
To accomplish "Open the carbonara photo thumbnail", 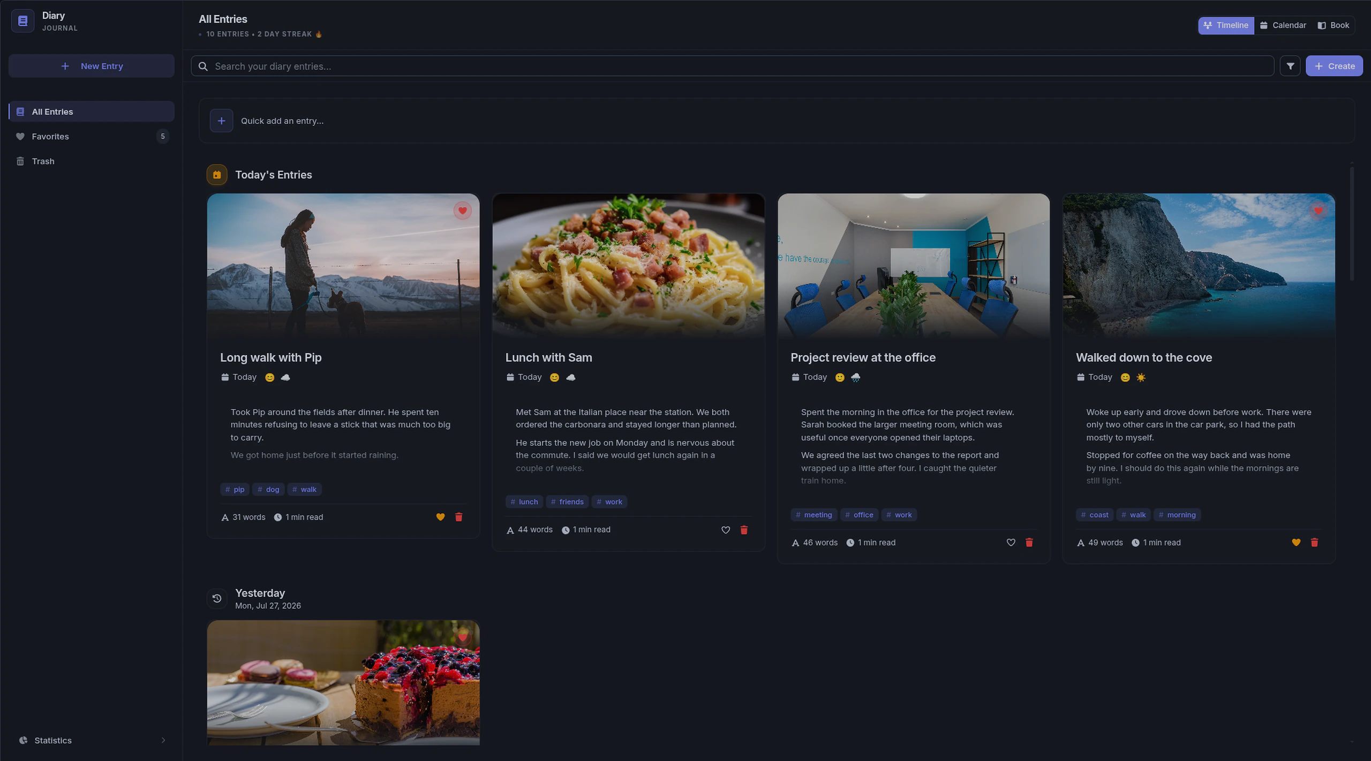I will pos(628,265).
